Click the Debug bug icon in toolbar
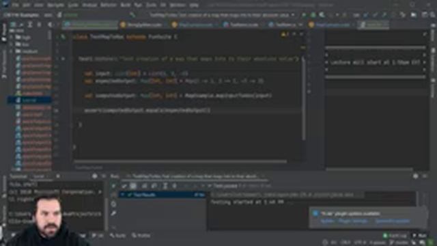 point(313,15)
